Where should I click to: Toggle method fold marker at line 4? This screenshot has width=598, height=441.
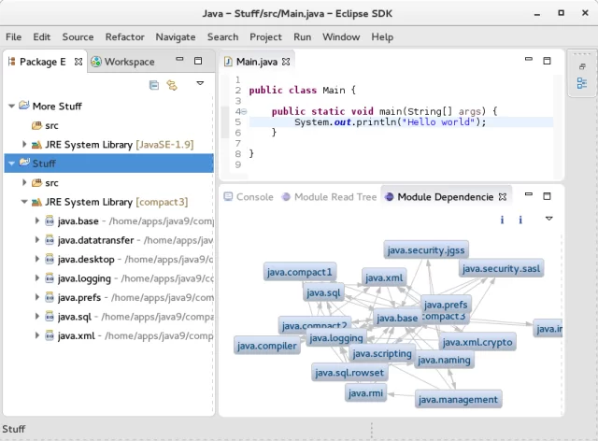(x=244, y=111)
